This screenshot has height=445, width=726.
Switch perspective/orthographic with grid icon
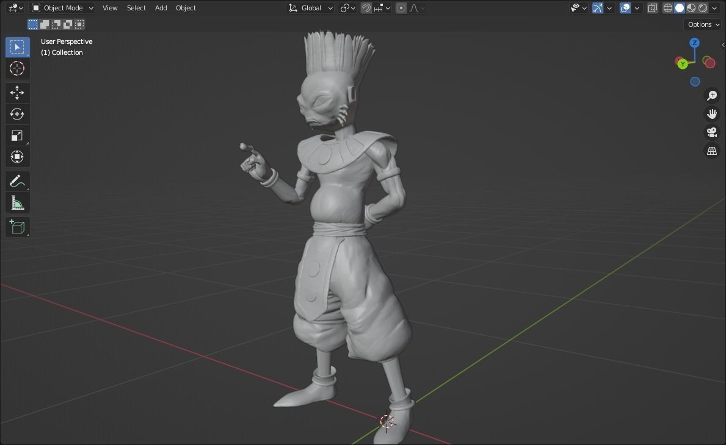pos(711,151)
